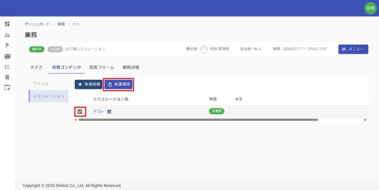Uncheck the テスト simulation checkbox

pos(80,111)
